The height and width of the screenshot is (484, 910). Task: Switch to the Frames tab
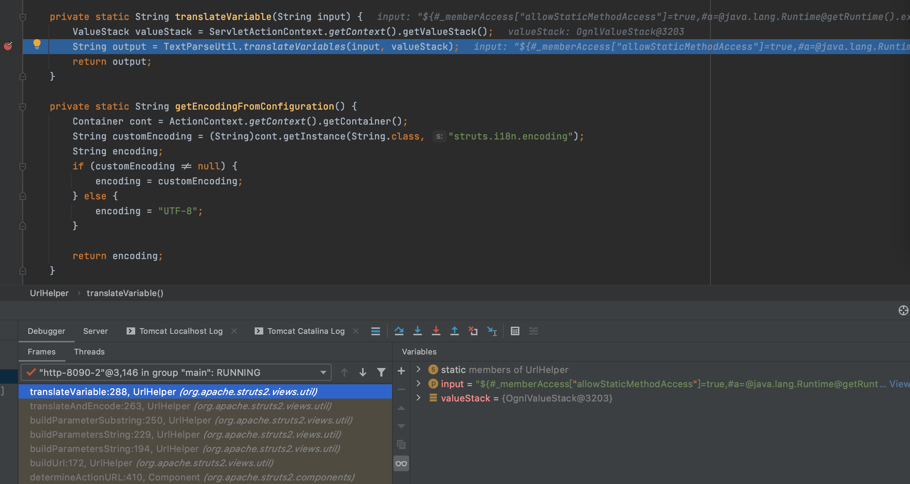click(42, 352)
